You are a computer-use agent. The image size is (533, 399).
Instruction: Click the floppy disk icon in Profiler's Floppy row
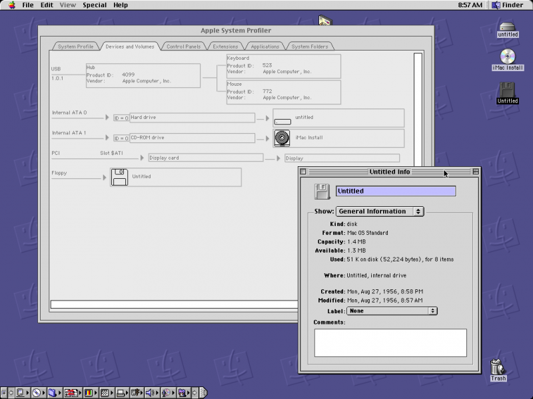click(x=119, y=177)
